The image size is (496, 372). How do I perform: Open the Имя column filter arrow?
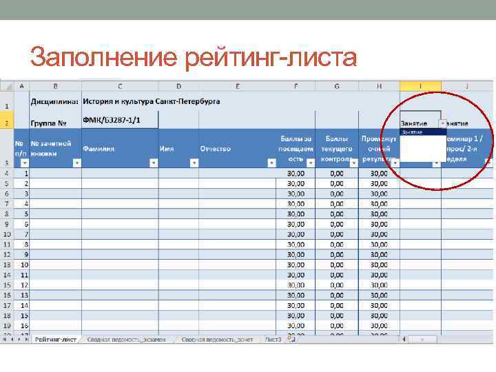194,163
